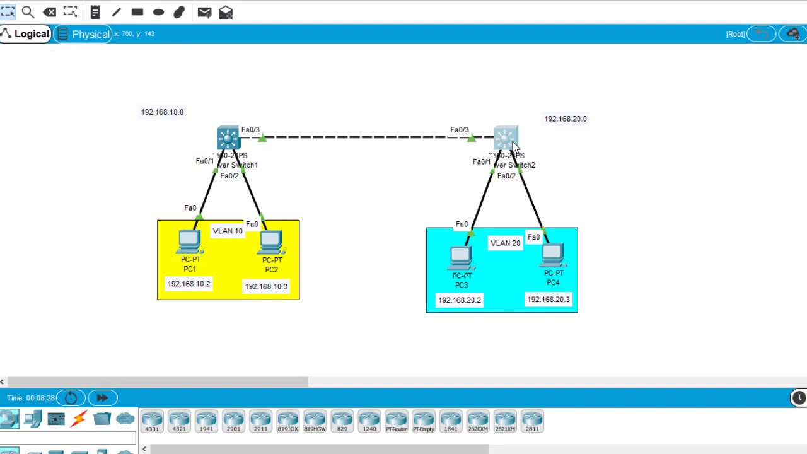Viewport: 807px width, 454px height.
Task: Click the Add Complex PDU open envelope
Action: [226, 12]
